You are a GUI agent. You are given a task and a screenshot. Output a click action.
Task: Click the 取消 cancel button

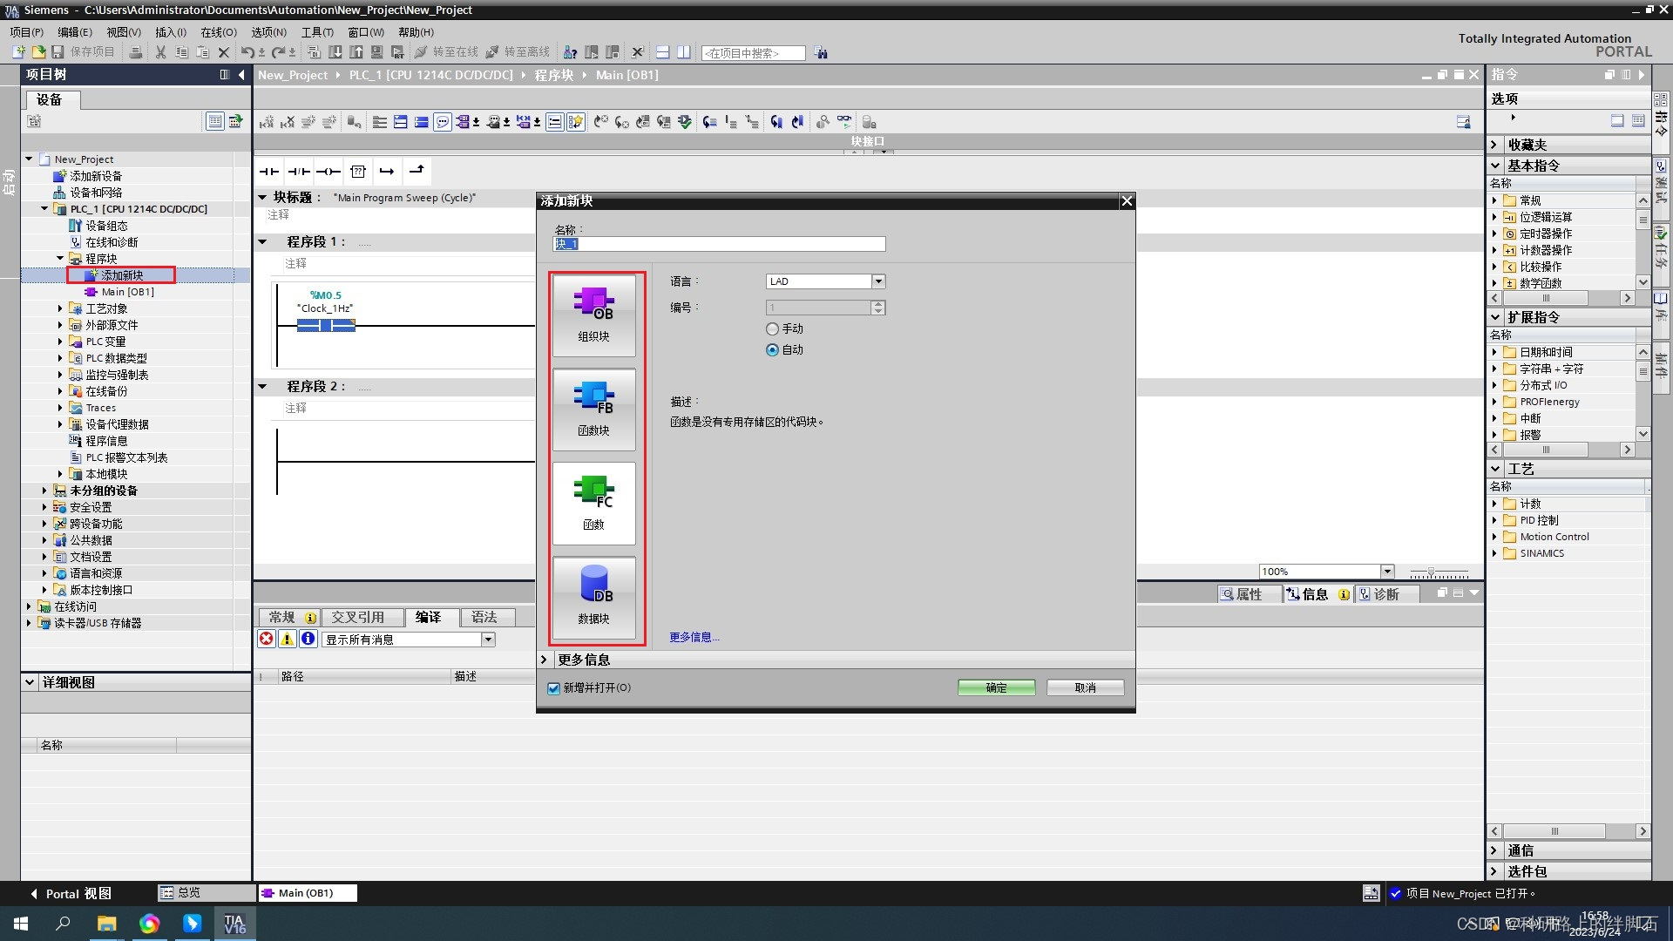[x=1085, y=687]
